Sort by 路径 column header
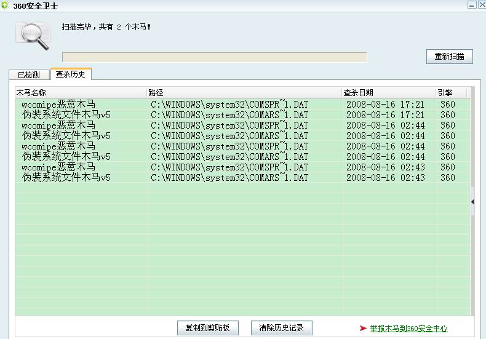This screenshot has height=339, width=486. click(x=244, y=93)
